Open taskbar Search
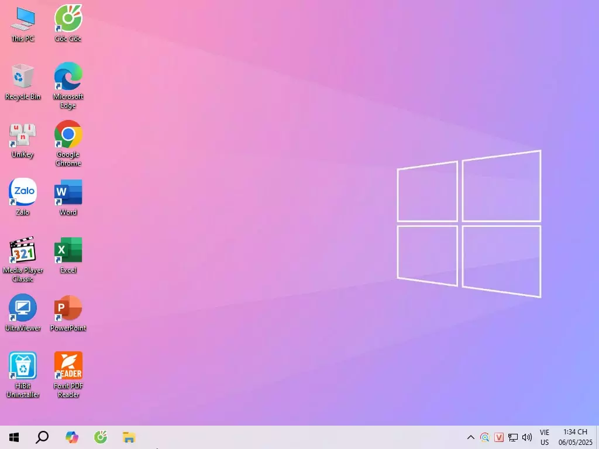 click(42, 437)
